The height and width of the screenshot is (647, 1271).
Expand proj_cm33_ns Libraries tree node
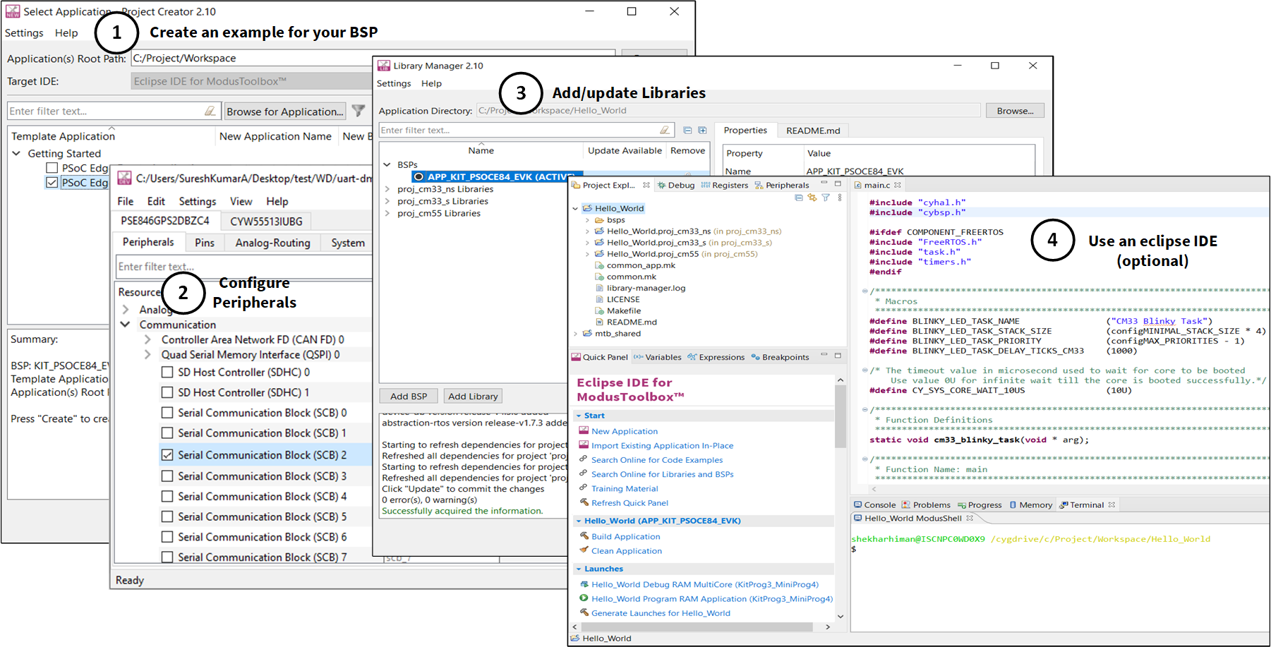387,189
